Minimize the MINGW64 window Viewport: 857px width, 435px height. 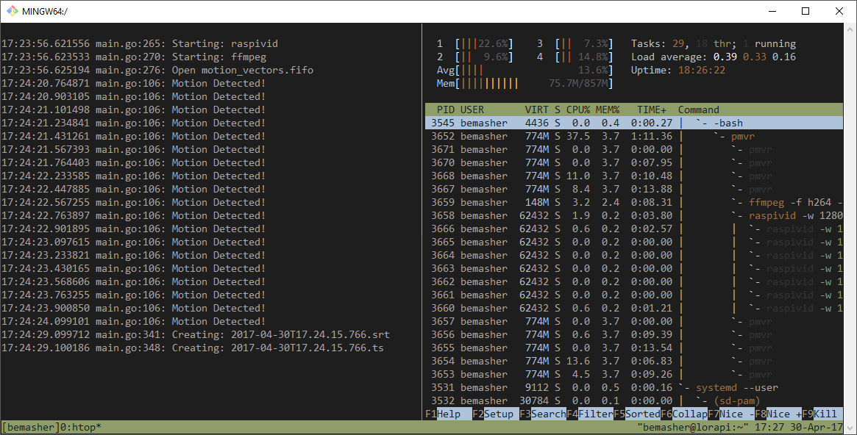[772, 11]
